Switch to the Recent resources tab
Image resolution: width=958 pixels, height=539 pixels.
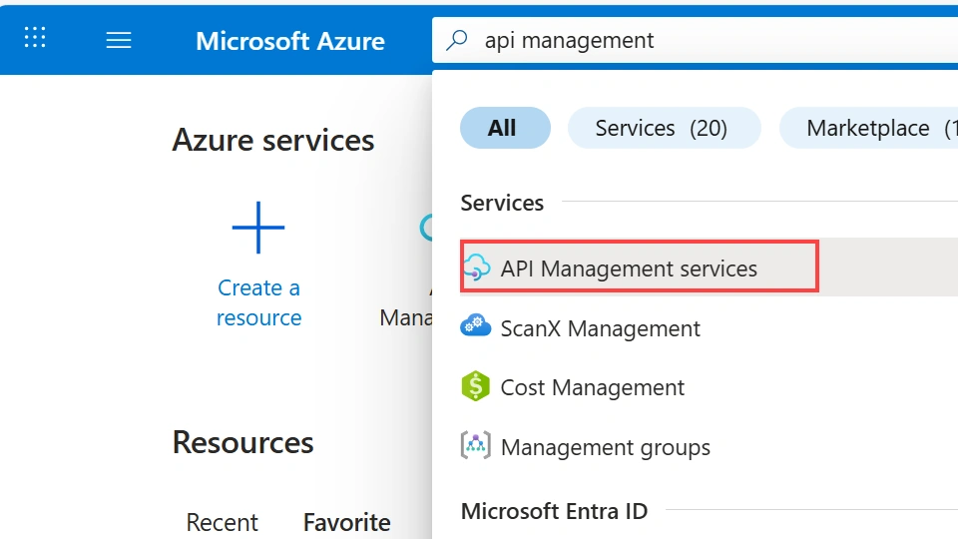(x=222, y=522)
